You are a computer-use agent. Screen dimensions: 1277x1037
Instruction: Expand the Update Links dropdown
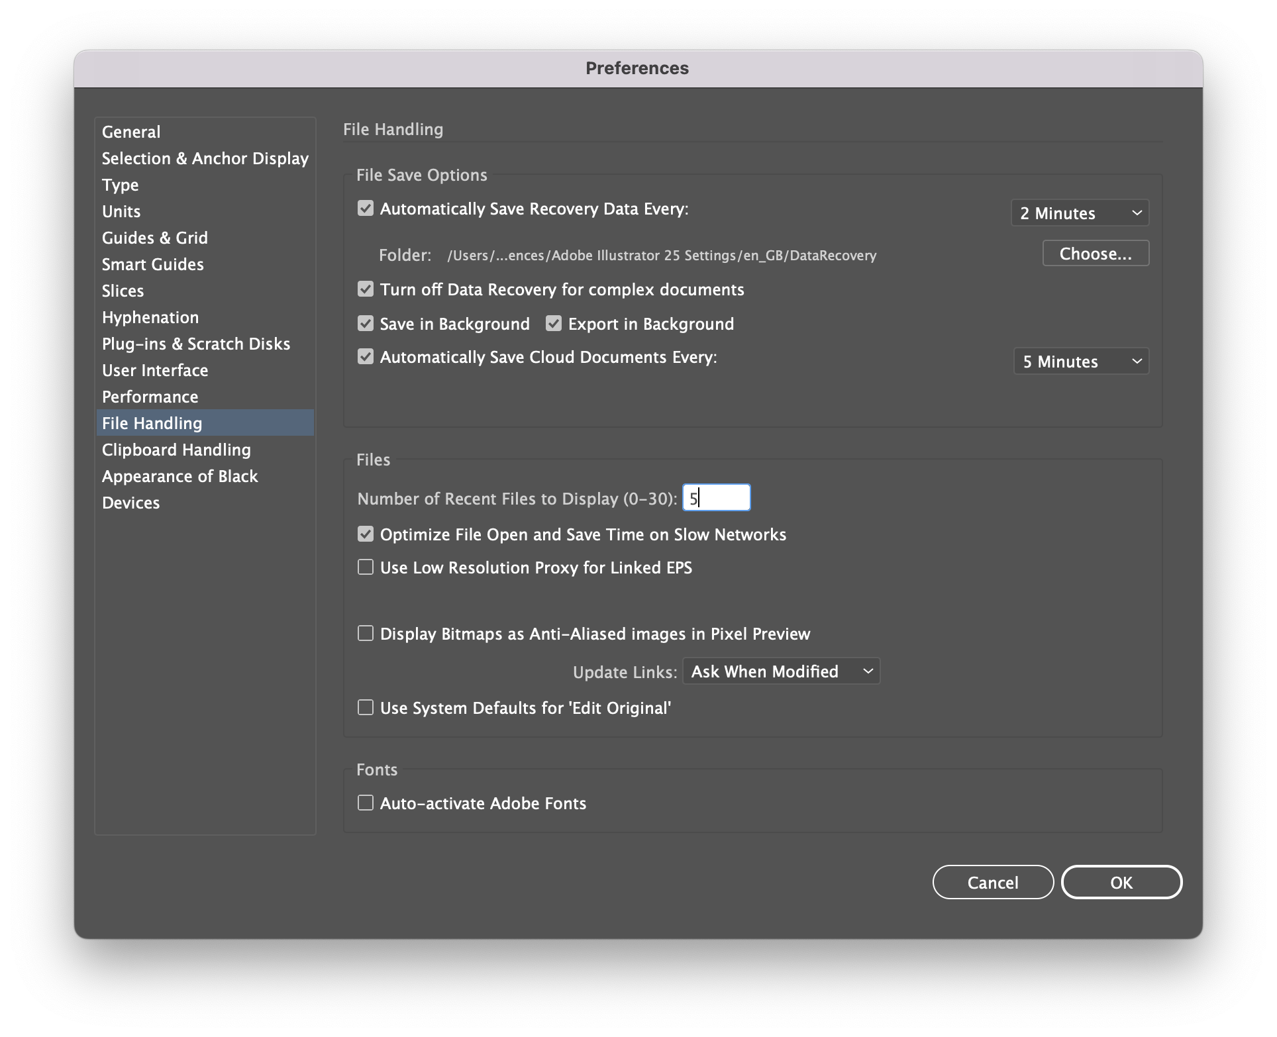click(781, 671)
